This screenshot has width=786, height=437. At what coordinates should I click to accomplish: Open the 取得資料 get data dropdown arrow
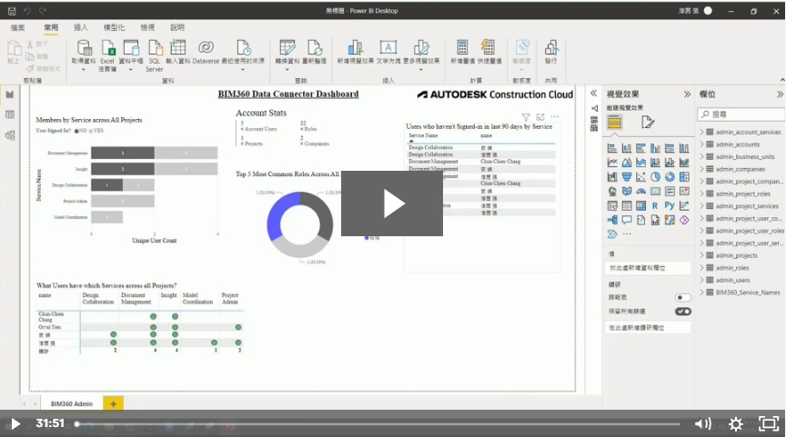coord(84,70)
